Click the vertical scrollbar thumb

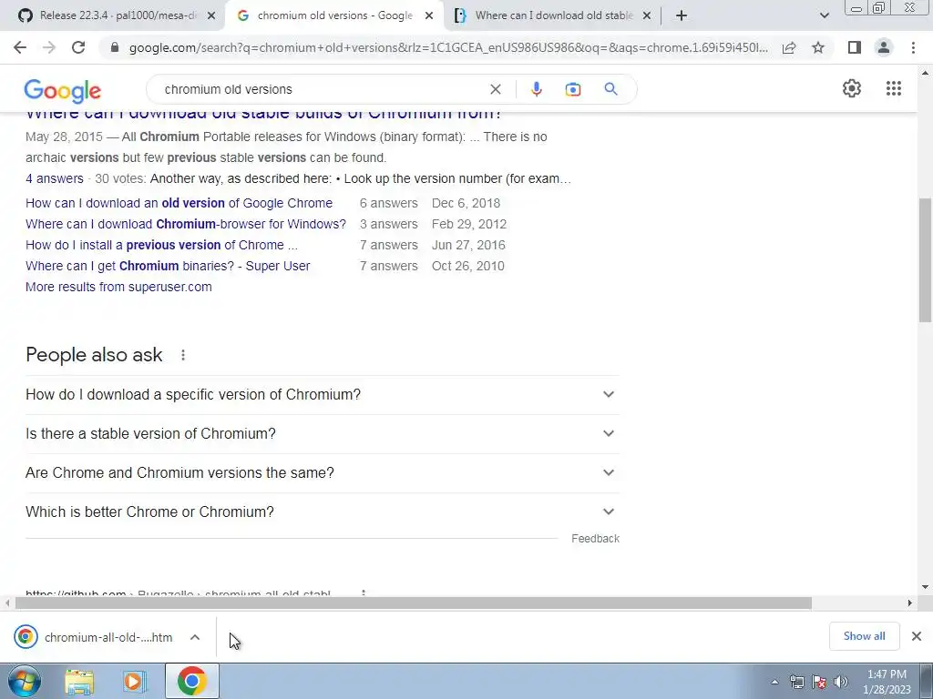(926, 260)
